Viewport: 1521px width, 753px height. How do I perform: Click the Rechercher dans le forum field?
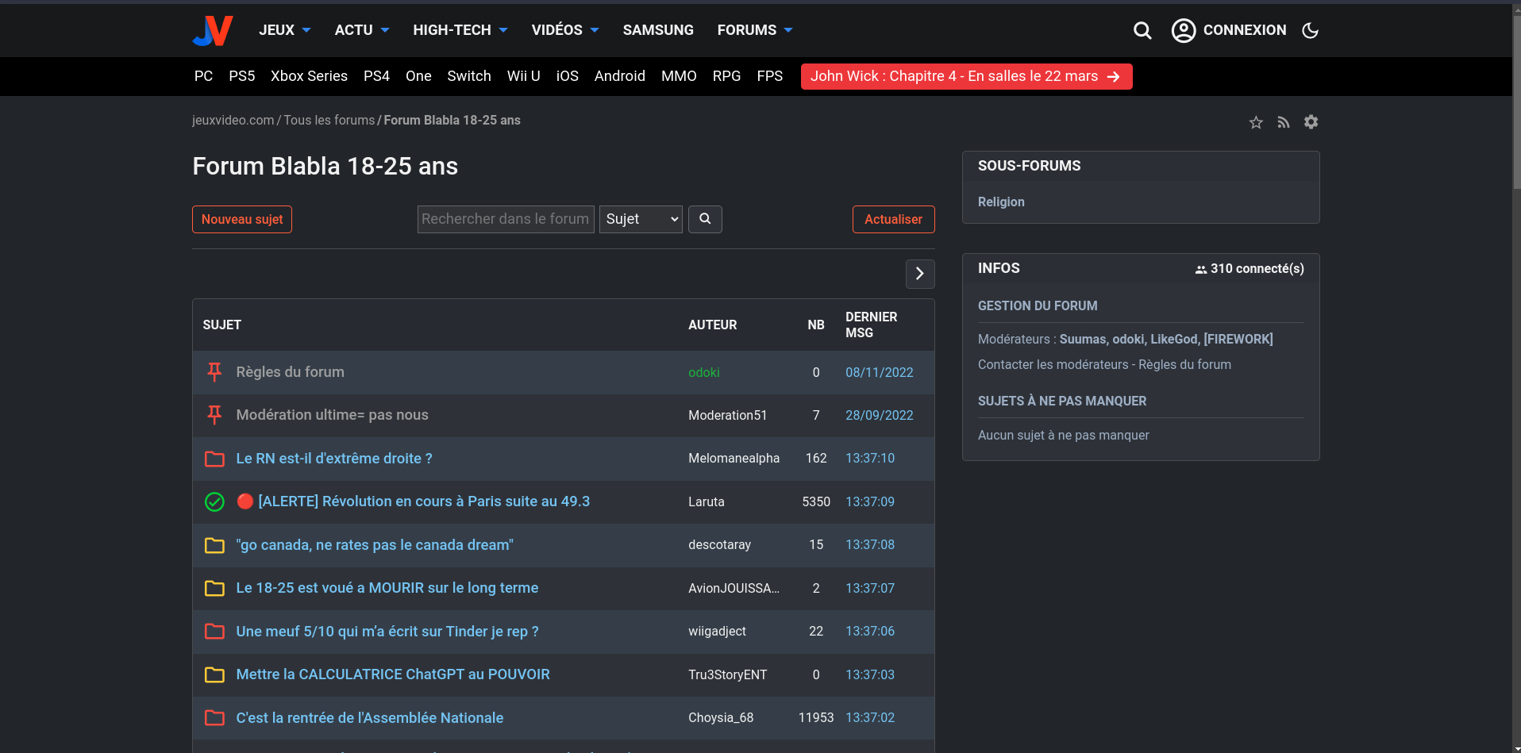505,219
